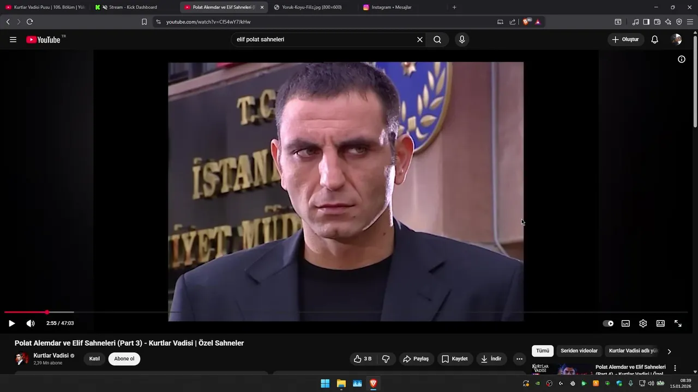
Task: Switch to Kurtlar Vadisi Pusu 106. Bölüm tab
Action: point(45,7)
